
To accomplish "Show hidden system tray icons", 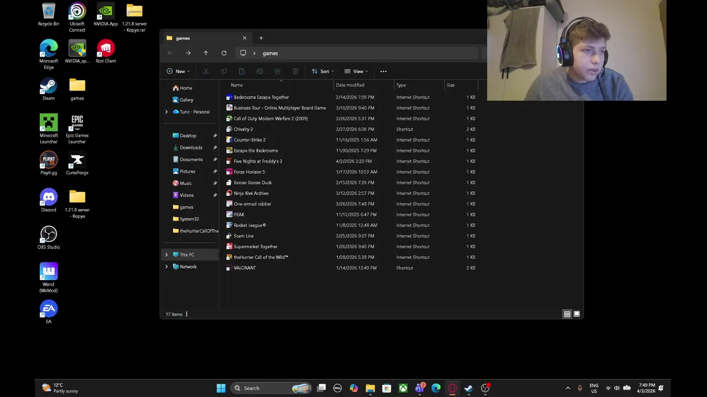I will click(x=568, y=388).
